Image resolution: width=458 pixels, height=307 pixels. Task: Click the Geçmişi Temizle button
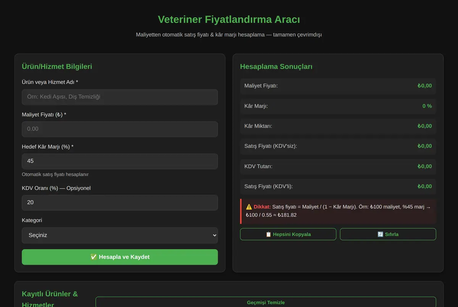pyautogui.click(x=266, y=302)
